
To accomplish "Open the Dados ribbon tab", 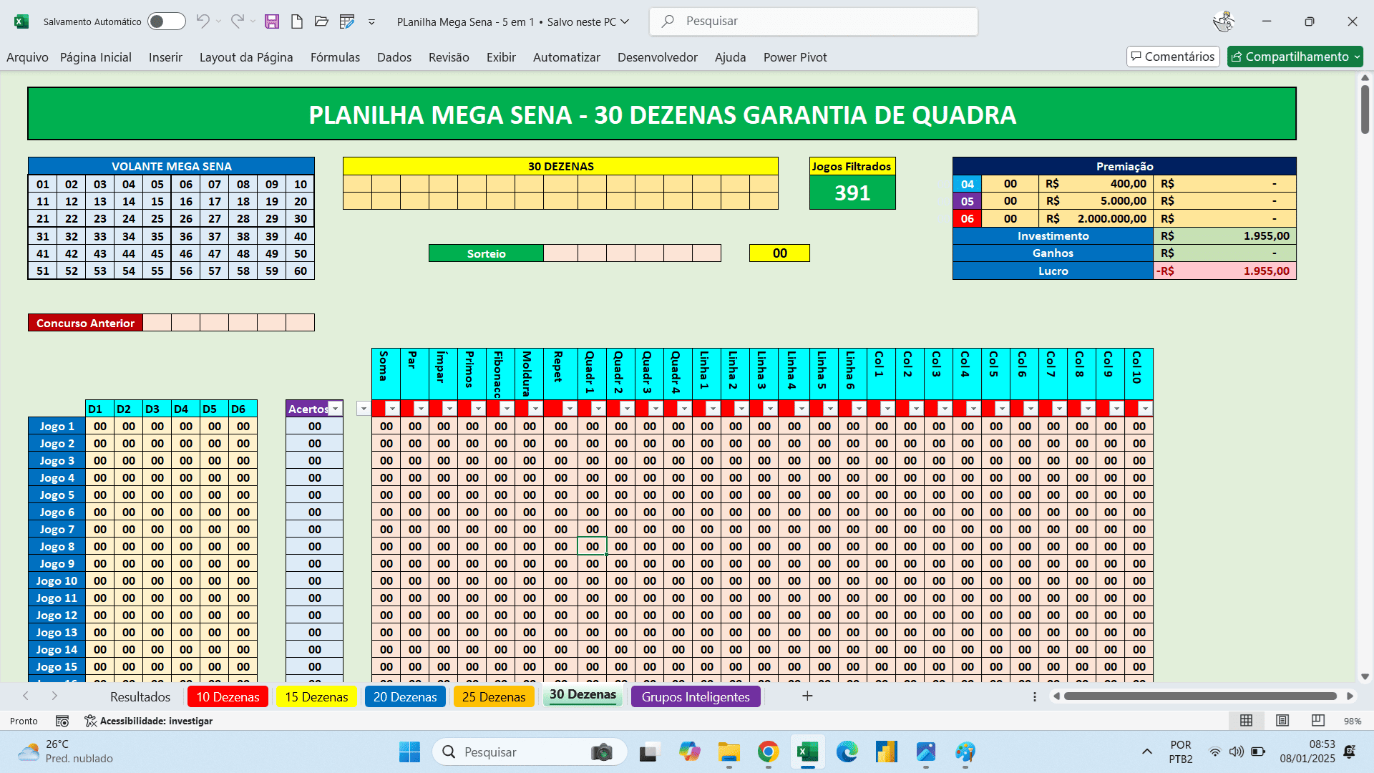I will tap(394, 57).
